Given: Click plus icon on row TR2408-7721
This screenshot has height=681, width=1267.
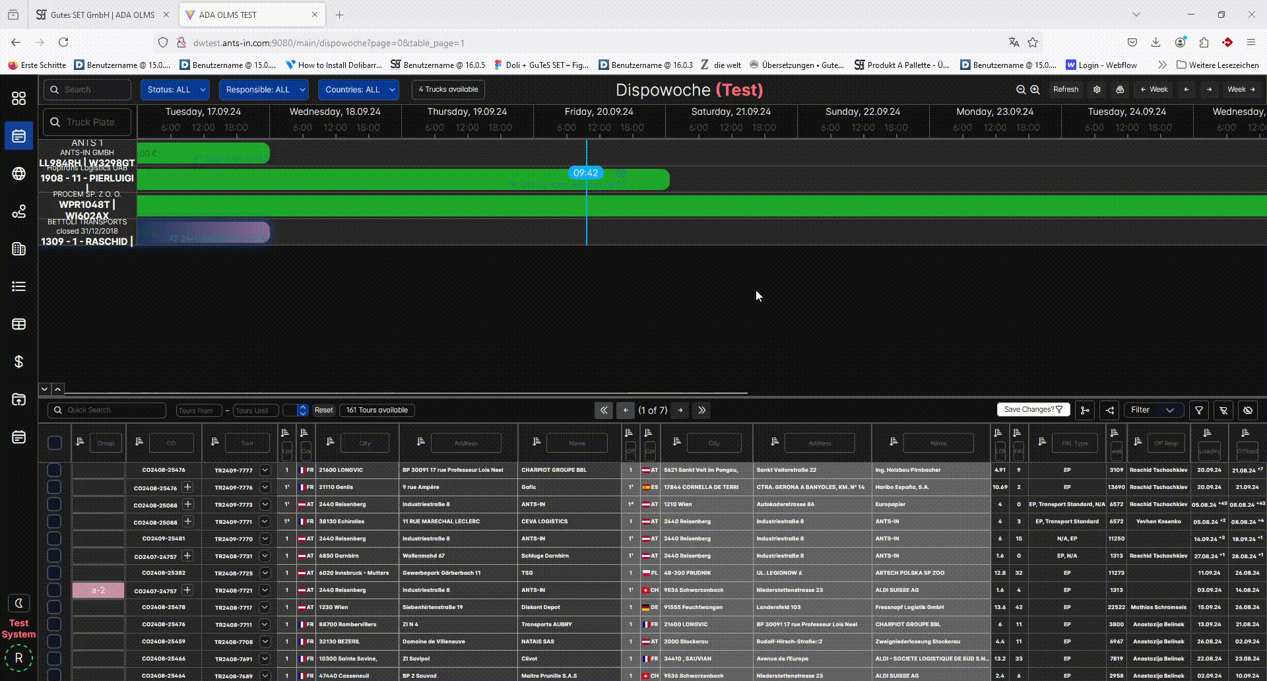Looking at the screenshot, I should [187, 590].
